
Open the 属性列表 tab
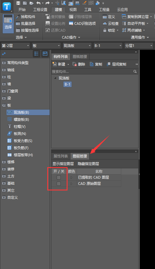(61, 156)
